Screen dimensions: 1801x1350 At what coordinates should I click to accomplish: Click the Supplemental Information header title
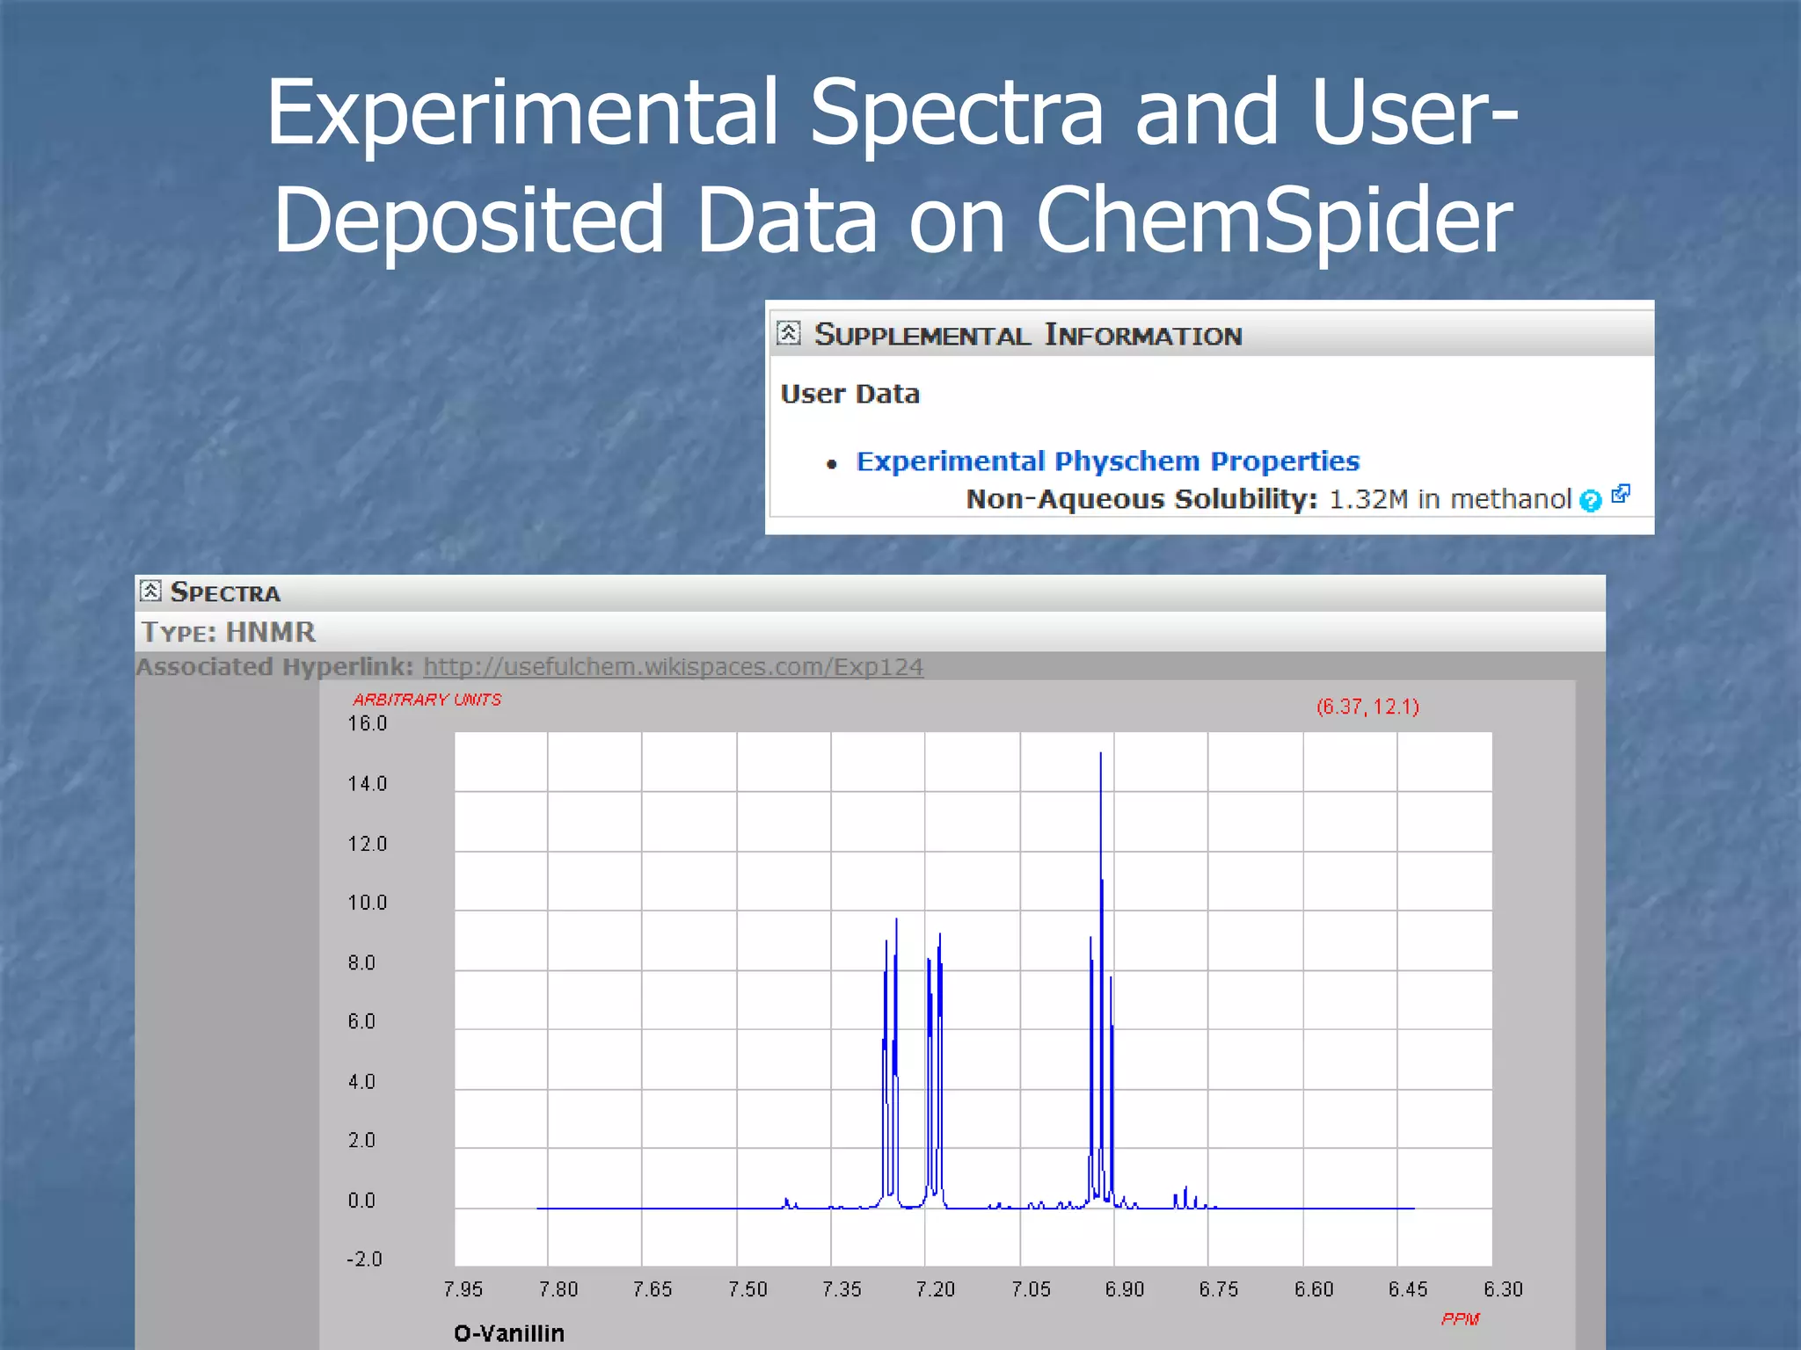point(1027,335)
